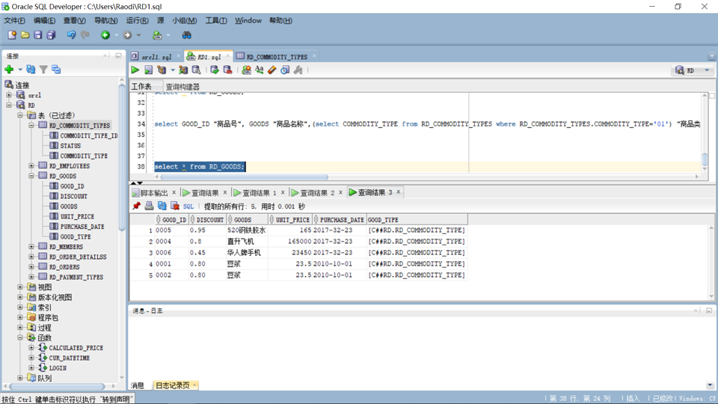Viewport: 718px width, 404px height.
Task: Run the script icon
Action: (x=148, y=70)
